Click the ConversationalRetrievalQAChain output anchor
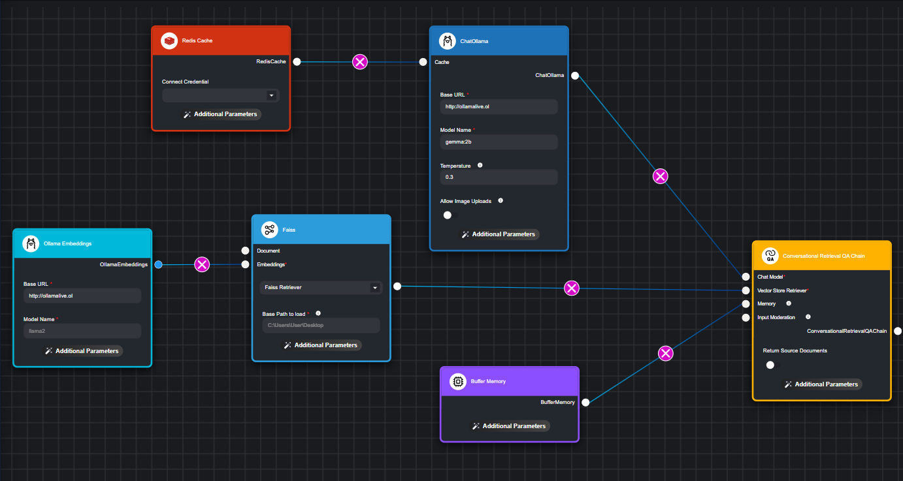903x481 pixels. (898, 332)
